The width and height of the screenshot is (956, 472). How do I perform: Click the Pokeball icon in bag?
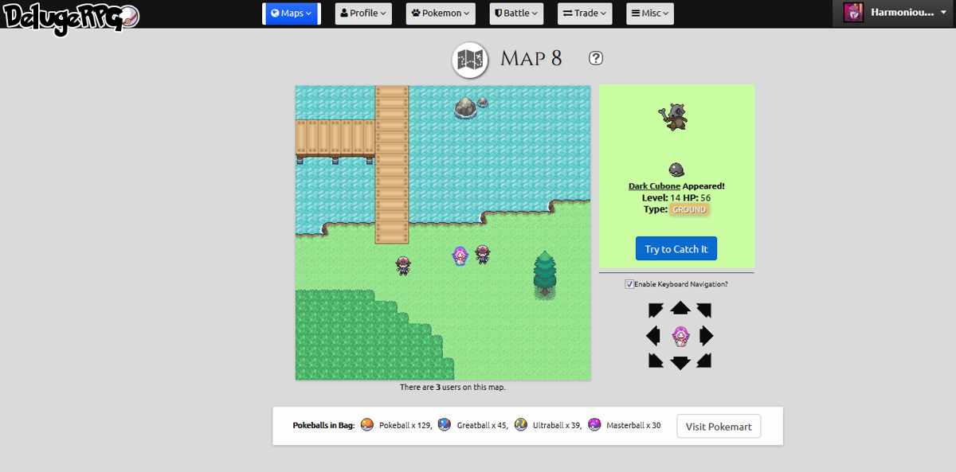(366, 425)
